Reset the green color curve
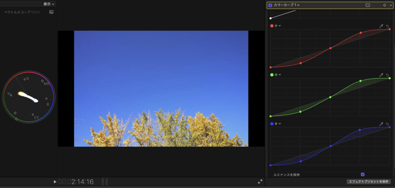 [x=388, y=75]
